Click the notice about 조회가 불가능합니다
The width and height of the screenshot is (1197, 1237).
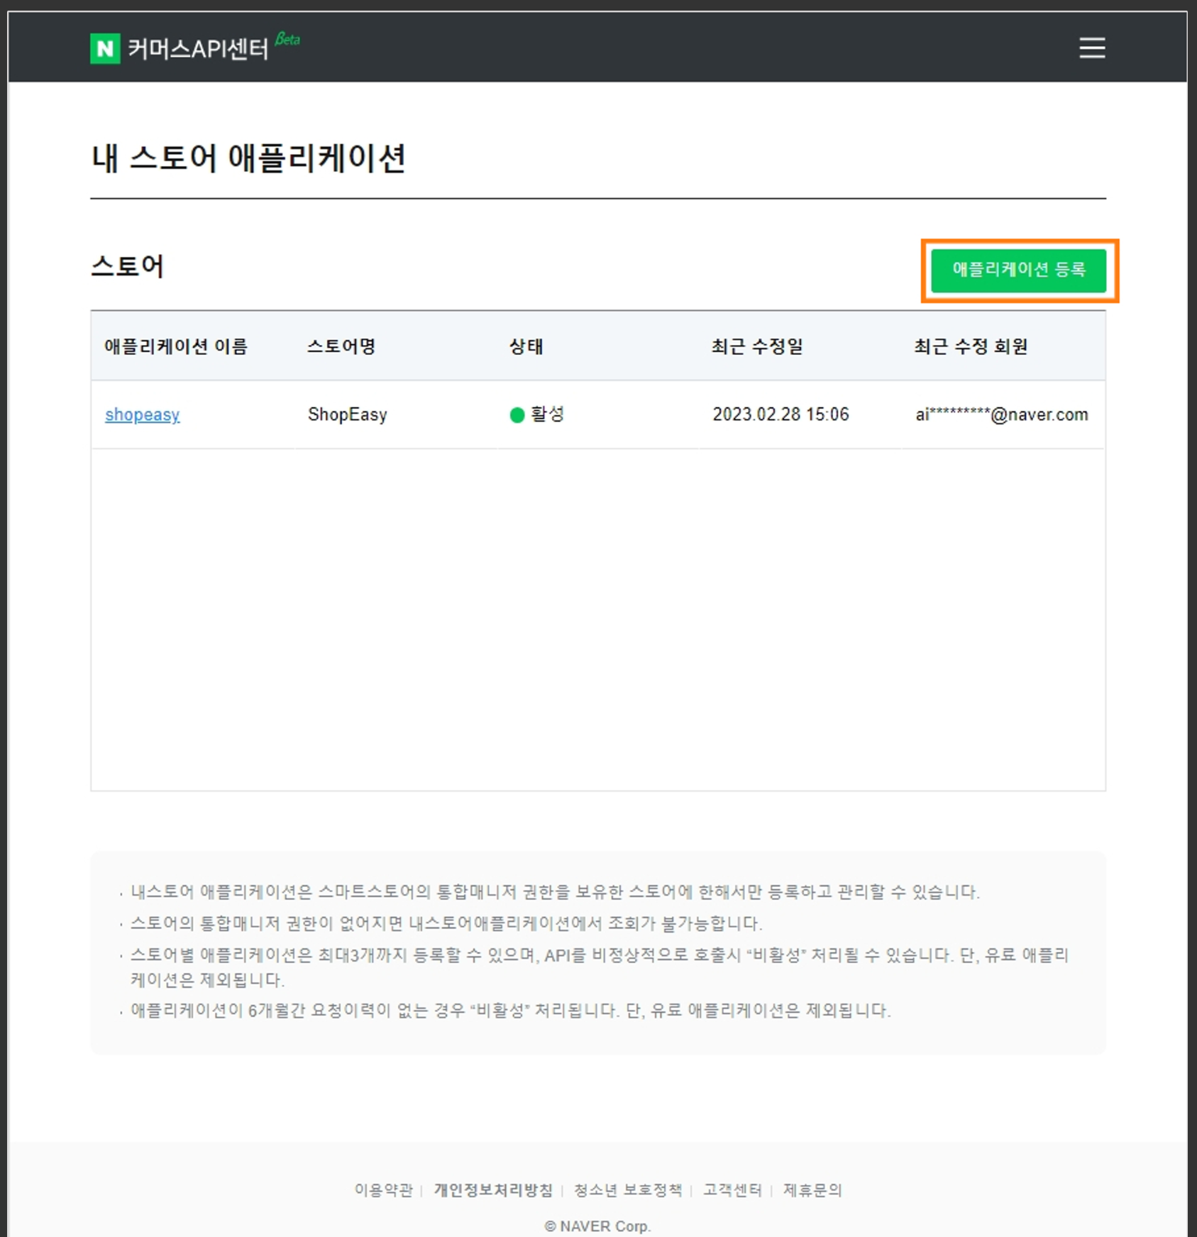(446, 923)
